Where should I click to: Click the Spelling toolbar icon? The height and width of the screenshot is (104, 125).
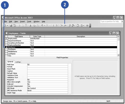(x=26, y=25)
